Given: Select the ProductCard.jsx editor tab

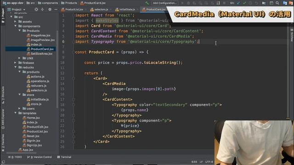Looking at the screenshot, I should [x=154, y=9].
